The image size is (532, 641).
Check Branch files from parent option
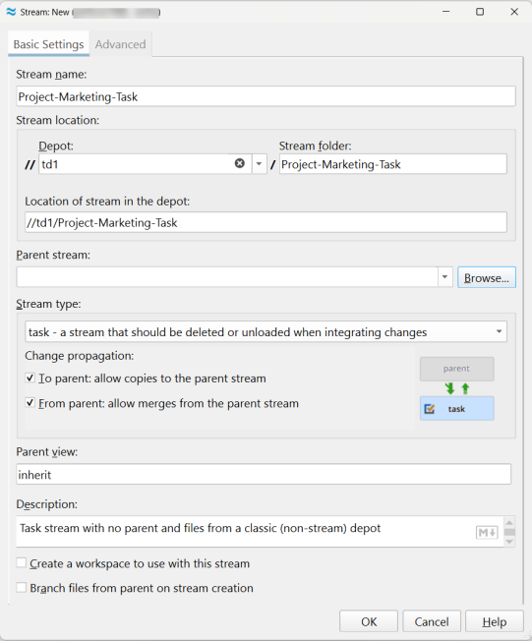(22, 588)
